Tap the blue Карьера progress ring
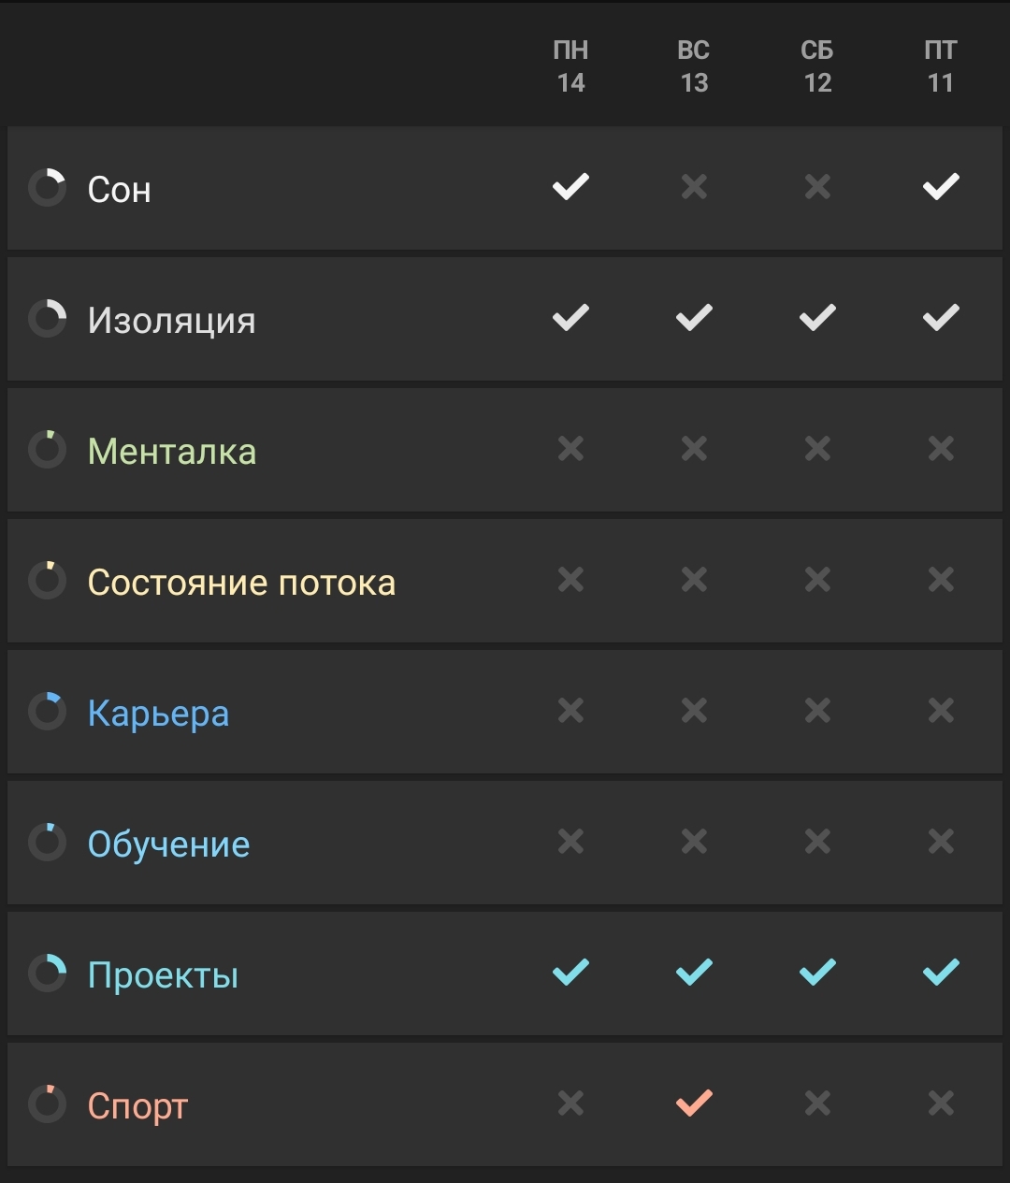Screen dimensions: 1010x1183 click(x=47, y=712)
